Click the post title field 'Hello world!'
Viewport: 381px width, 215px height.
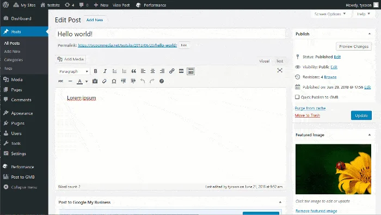[170, 34]
